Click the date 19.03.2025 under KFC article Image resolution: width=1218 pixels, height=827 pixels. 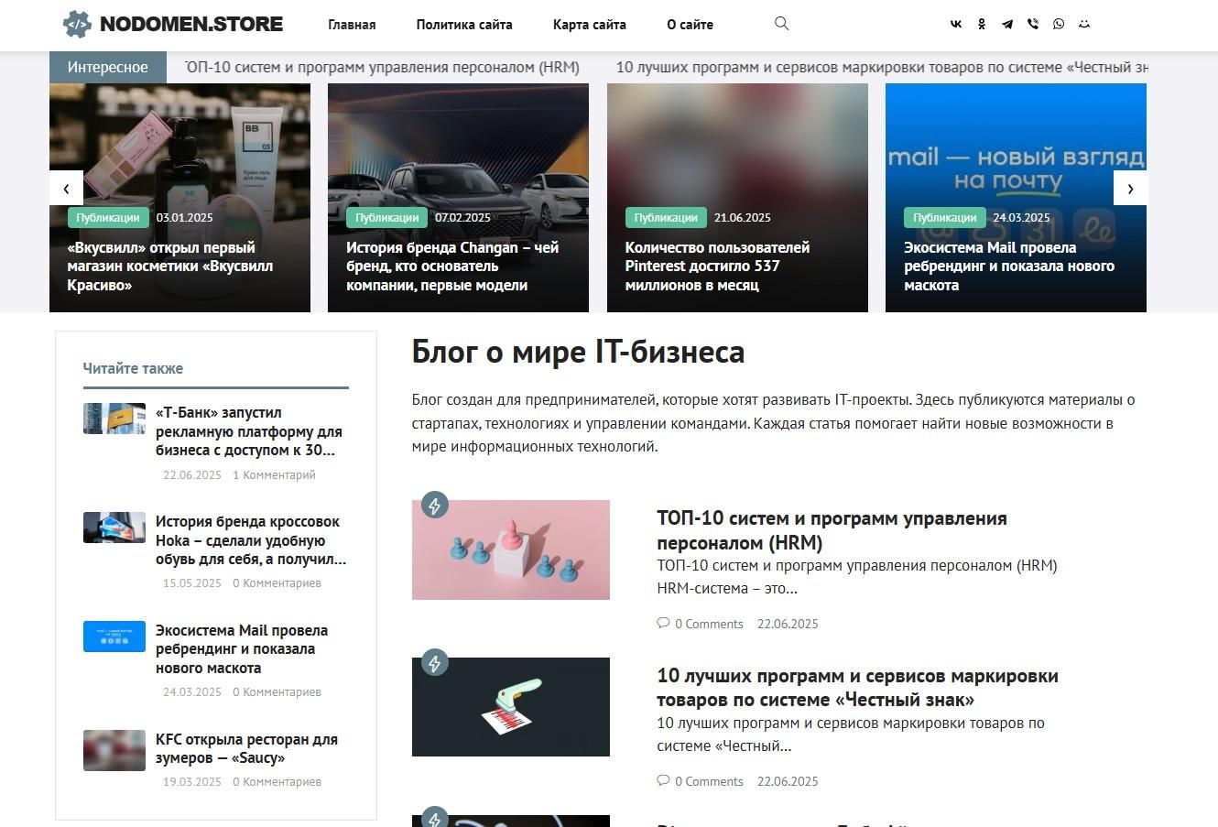192,781
